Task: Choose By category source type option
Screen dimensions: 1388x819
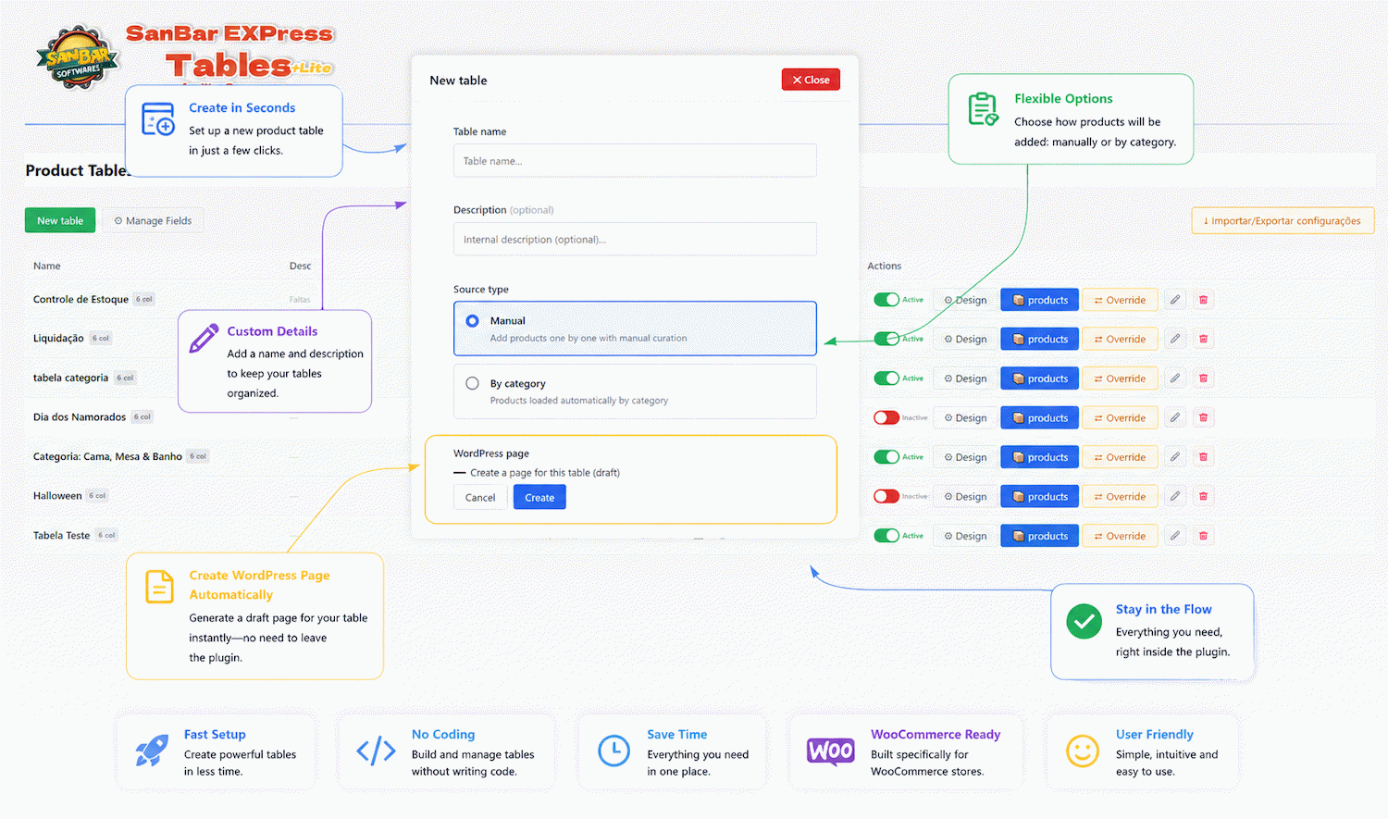Action: click(x=635, y=391)
